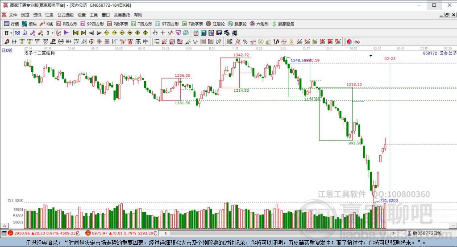Open the T数字表 tool
457x247 pixels.
[x=192, y=24]
